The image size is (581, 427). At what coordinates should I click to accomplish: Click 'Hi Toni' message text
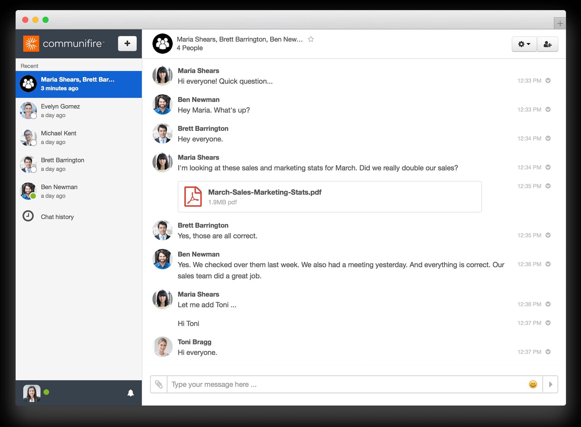[x=189, y=323]
